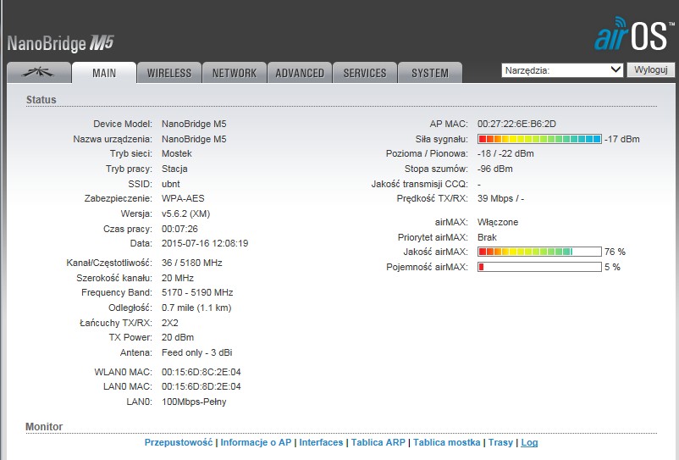Select the 5 % airMAX capacity value

(612, 267)
